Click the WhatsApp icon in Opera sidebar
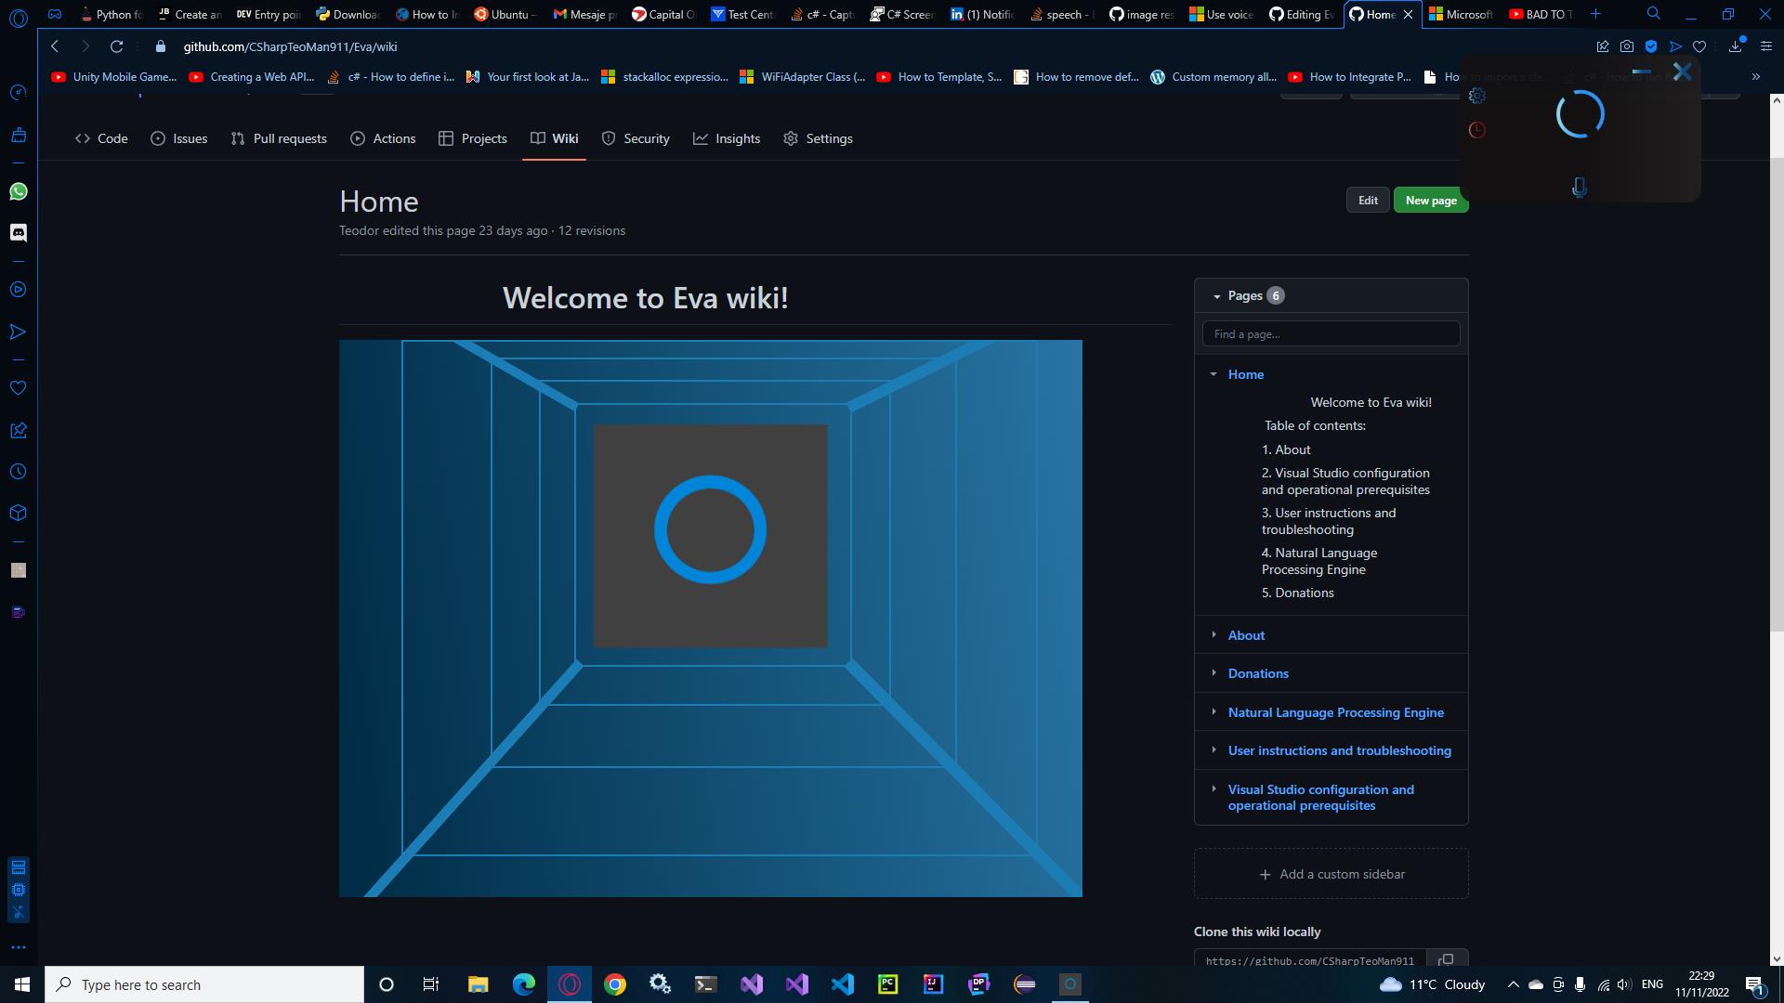Screen dimensions: 1784x1003 (x=18, y=191)
